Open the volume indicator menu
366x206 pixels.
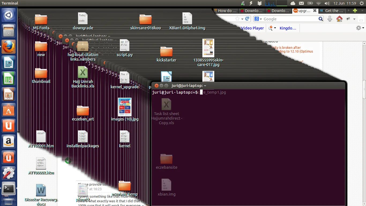(x=327, y=3)
